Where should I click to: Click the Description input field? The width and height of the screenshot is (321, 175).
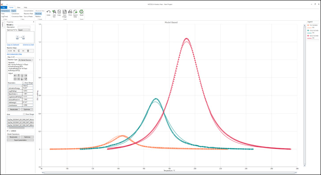(24, 27)
